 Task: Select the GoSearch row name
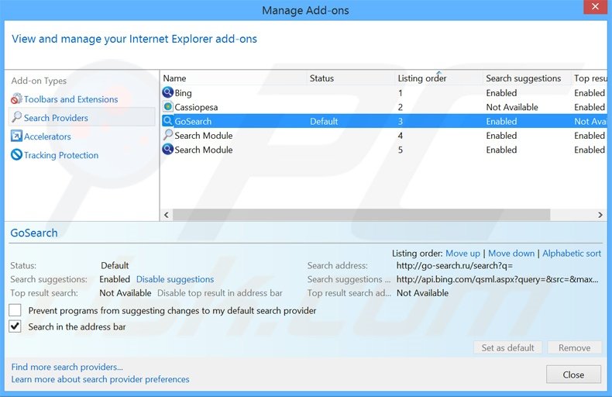click(193, 121)
